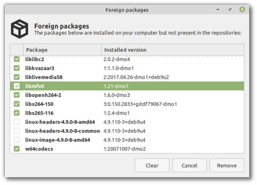Check the linux-headers-4.9.0-8-common box

tap(17, 131)
